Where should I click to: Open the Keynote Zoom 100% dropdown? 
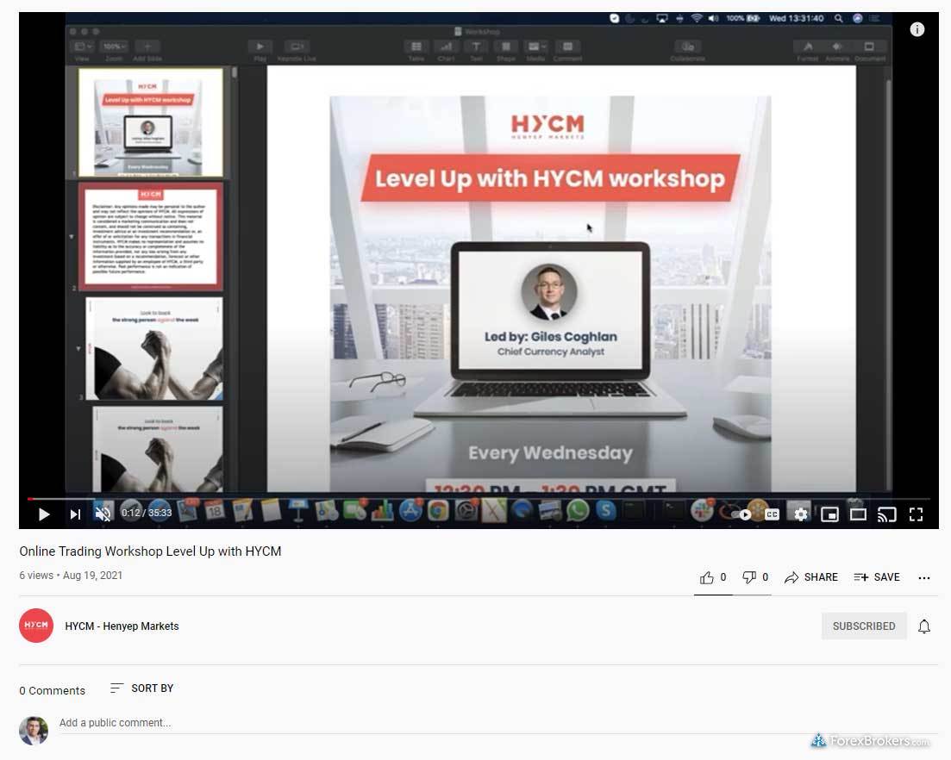114,47
